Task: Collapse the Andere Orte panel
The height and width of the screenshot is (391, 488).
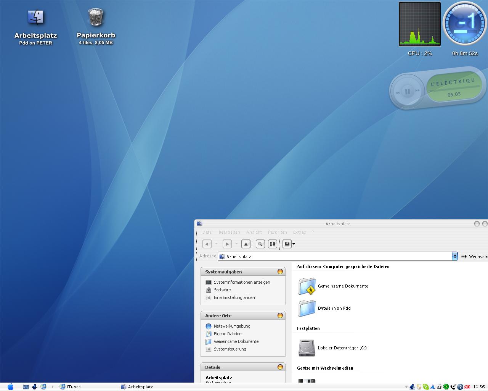Action: click(x=280, y=315)
